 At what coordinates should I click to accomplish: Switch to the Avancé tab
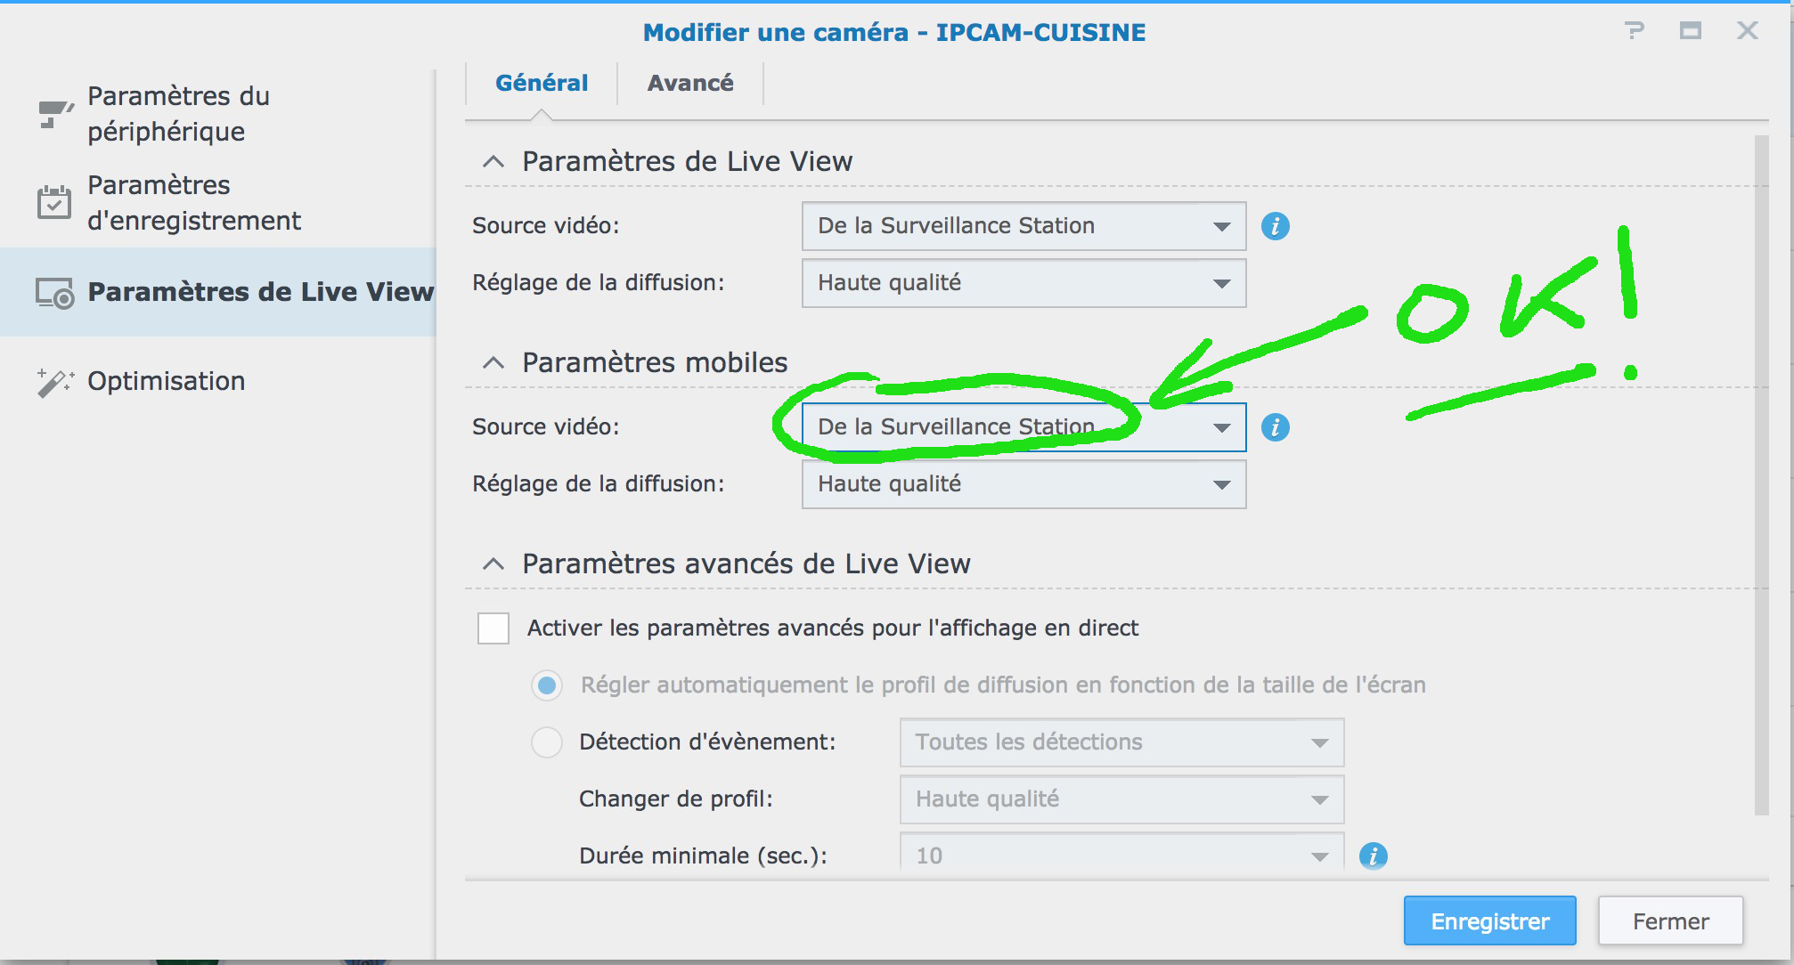pyautogui.click(x=690, y=84)
